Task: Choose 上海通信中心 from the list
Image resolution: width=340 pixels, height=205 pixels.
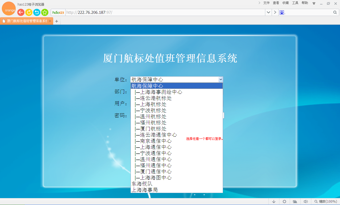Action: (x=177, y=147)
